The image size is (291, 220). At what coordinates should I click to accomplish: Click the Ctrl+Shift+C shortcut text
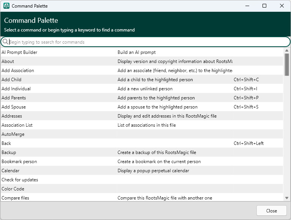tap(246, 80)
